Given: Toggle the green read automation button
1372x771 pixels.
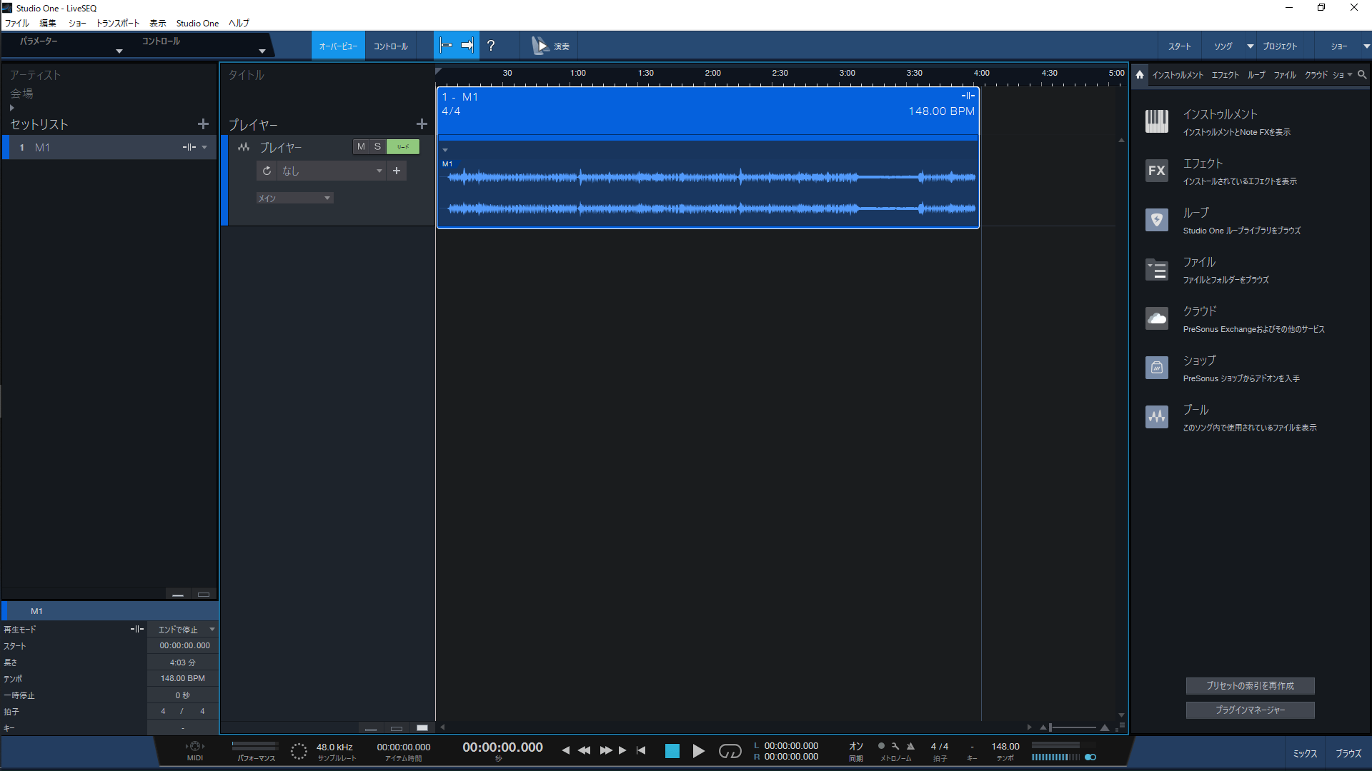Looking at the screenshot, I should point(403,146).
